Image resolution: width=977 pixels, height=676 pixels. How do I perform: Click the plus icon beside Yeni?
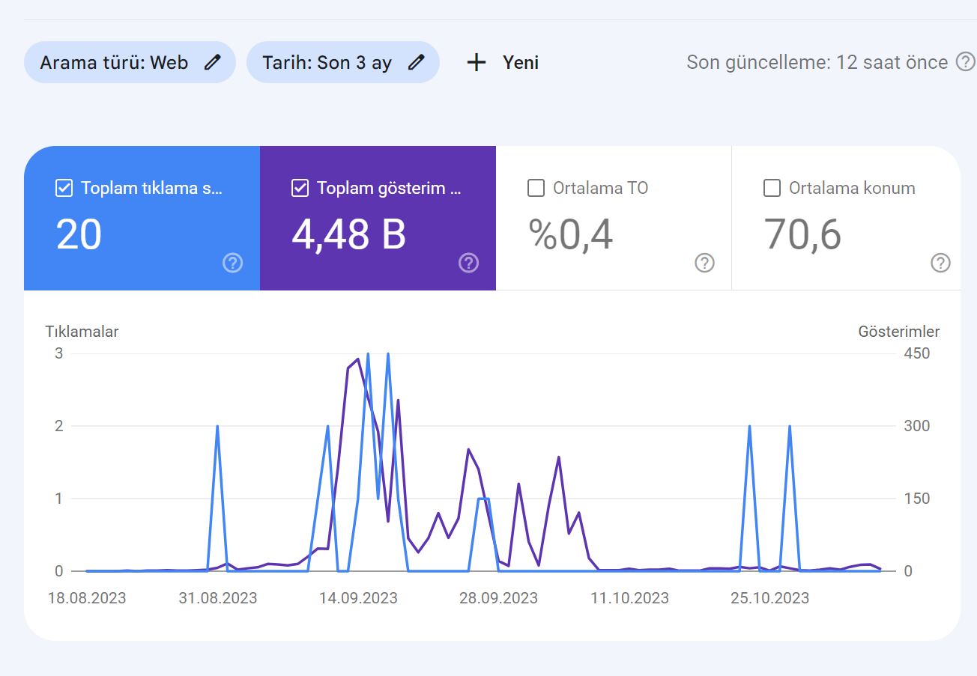click(477, 62)
